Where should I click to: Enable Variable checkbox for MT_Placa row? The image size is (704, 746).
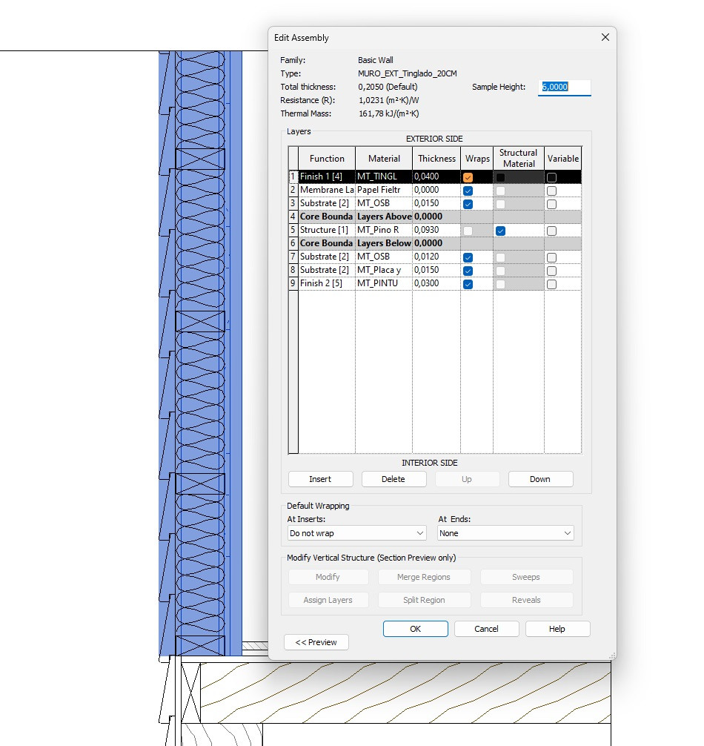coord(551,271)
